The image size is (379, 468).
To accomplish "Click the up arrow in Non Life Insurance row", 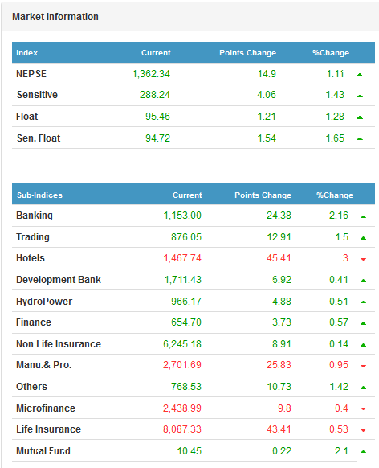I will click(x=363, y=345).
